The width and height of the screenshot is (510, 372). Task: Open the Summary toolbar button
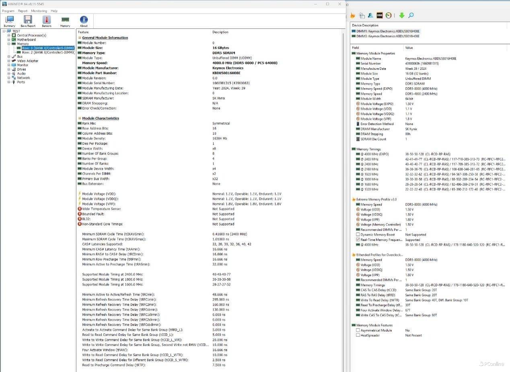pyautogui.click(x=9, y=21)
